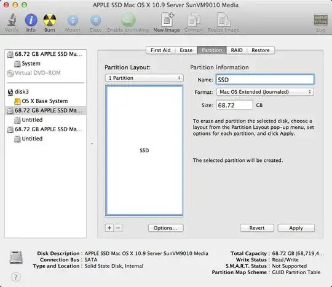Open the Log toolbar icon
Viewport: 332px width, 287px height.
[x=320, y=20]
